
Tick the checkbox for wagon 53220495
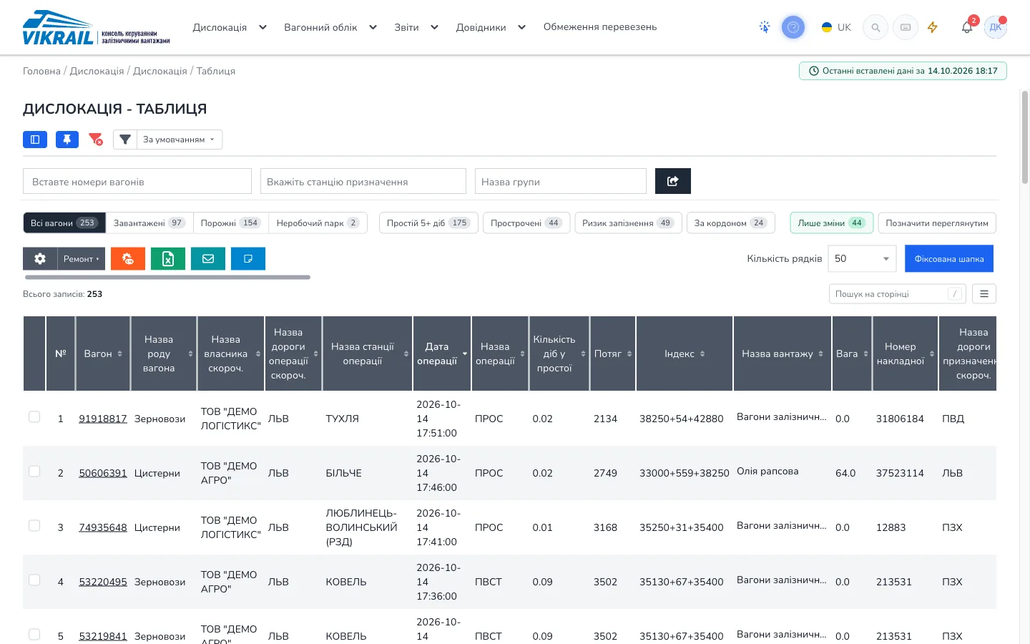coord(34,580)
